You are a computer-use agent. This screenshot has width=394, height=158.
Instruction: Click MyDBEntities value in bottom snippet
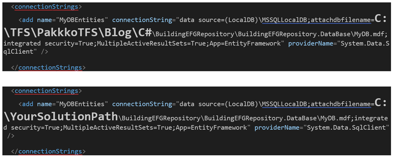[82, 104]
